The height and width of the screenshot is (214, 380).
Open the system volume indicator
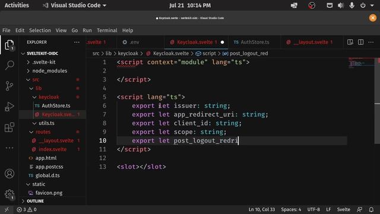point(340,5)
